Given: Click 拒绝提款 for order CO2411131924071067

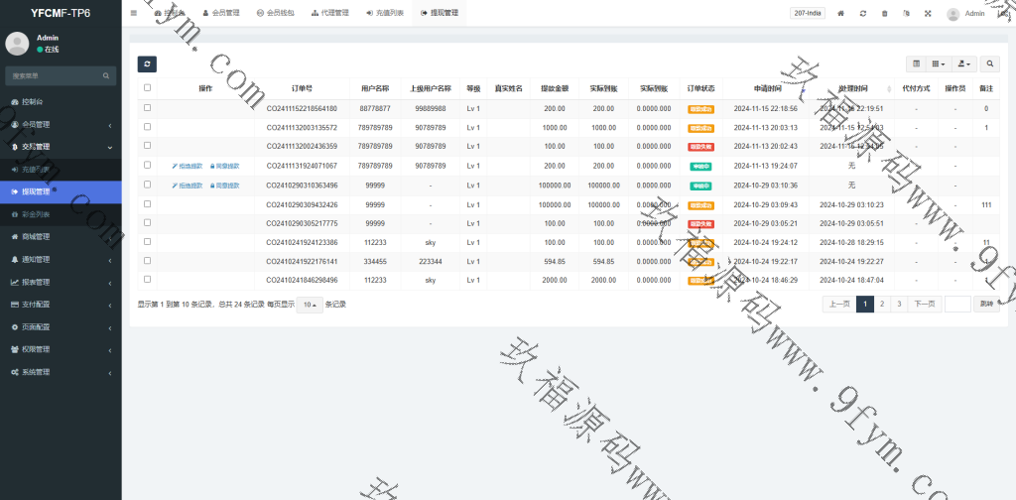Looking at the screenshot, I should [188, 166].
